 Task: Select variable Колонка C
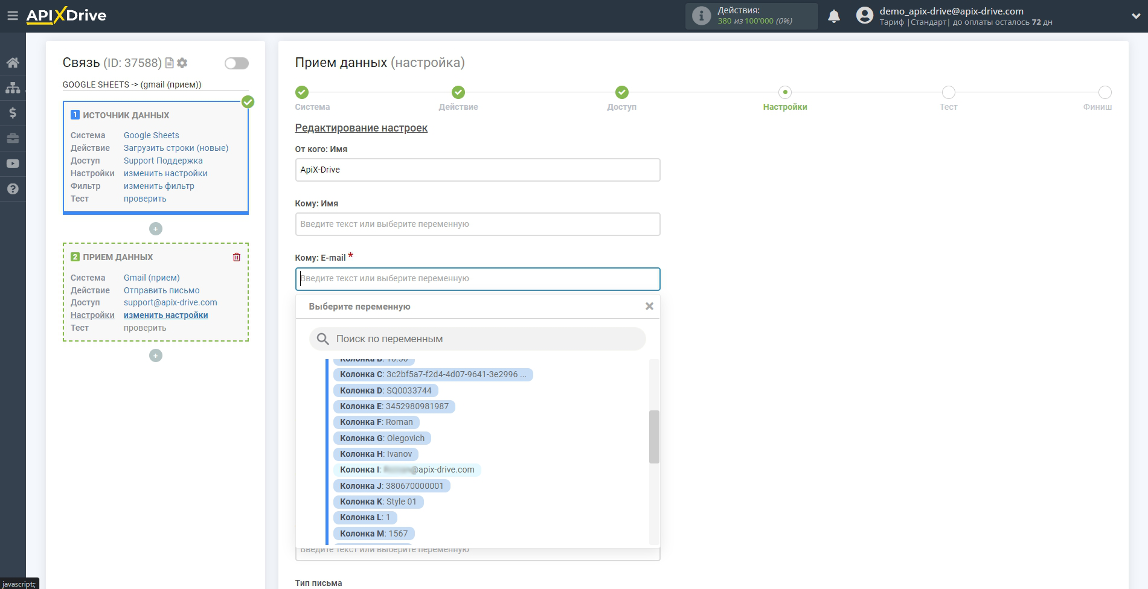point(433,375)
